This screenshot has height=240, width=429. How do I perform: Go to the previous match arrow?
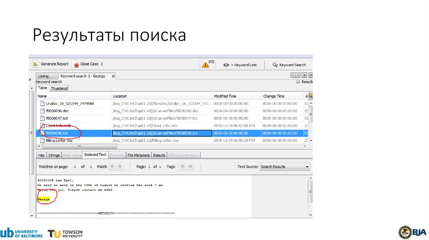point(112,166)
